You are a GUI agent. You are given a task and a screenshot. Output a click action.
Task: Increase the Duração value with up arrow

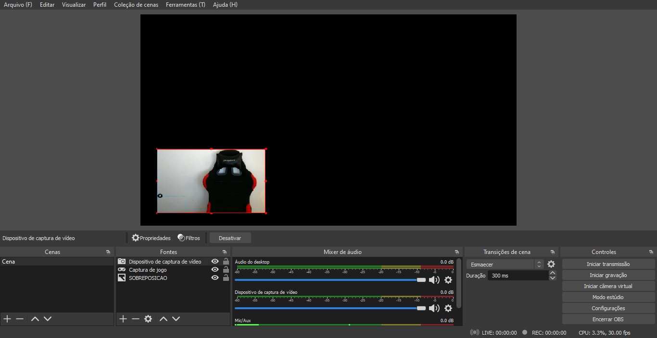pos(553,273)
